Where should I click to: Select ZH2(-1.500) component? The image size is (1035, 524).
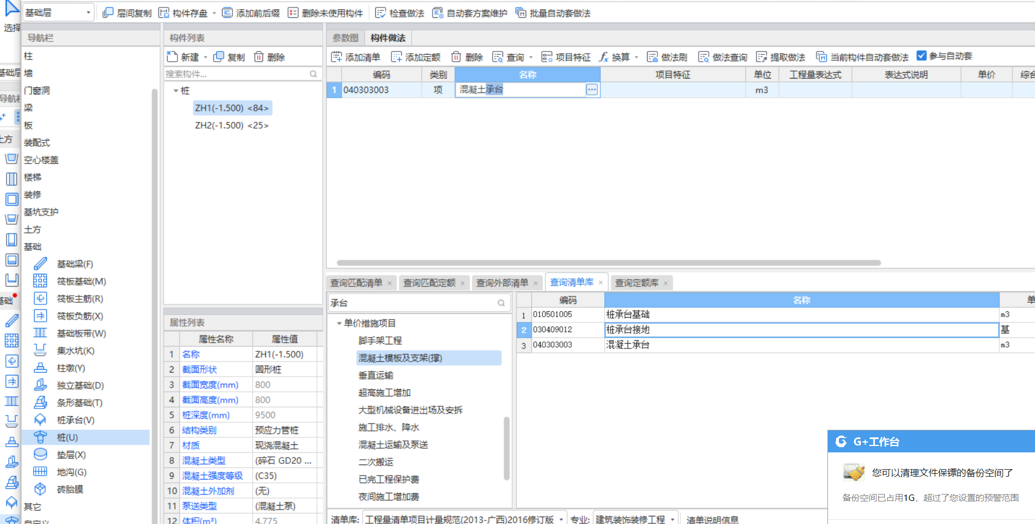click(232, 125)
